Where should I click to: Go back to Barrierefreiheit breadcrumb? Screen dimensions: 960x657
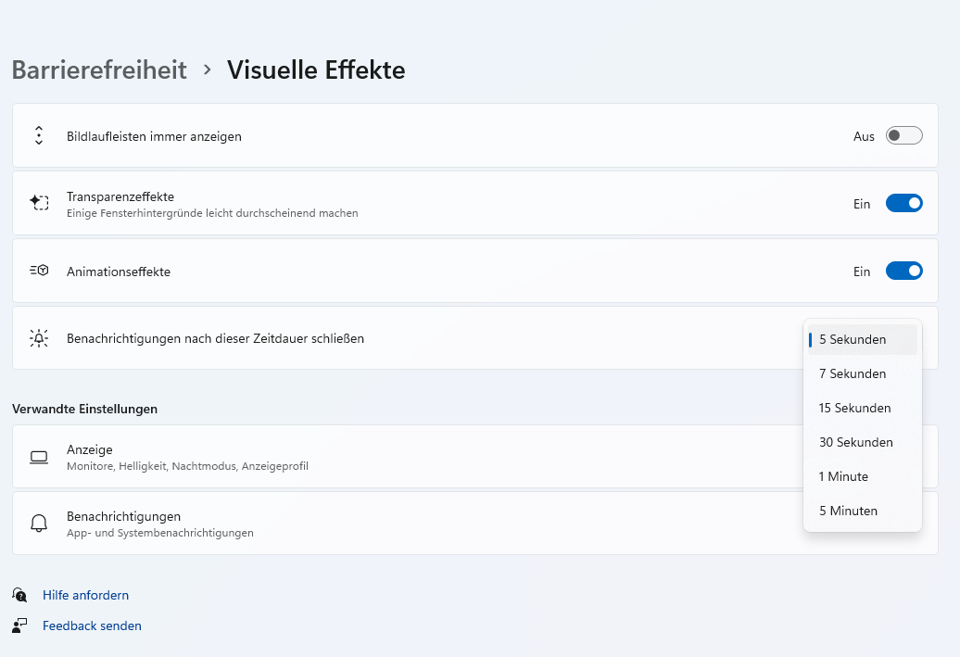point(99,69)
